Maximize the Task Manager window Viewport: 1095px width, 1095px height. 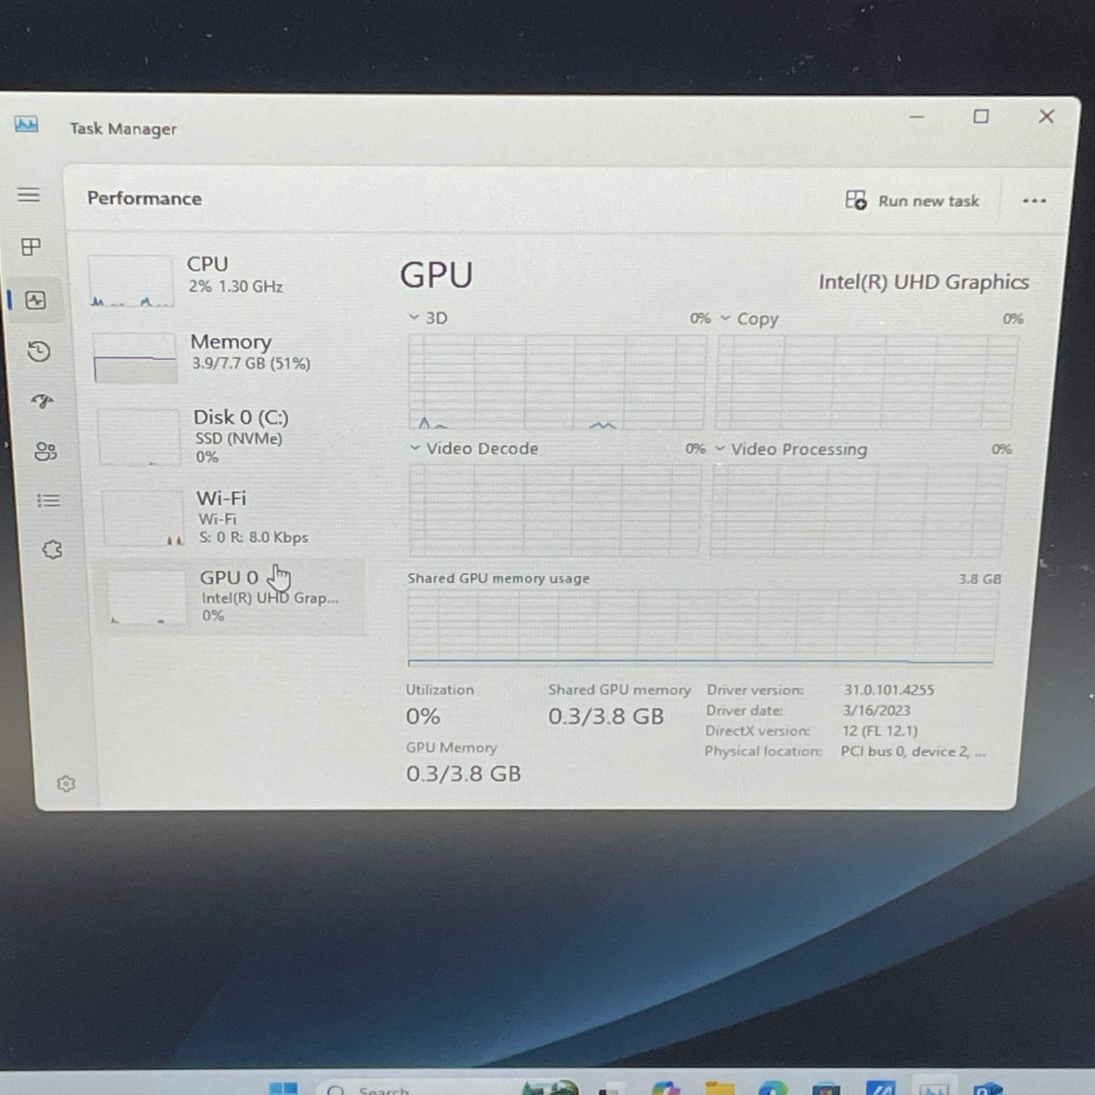pos(981,116)
